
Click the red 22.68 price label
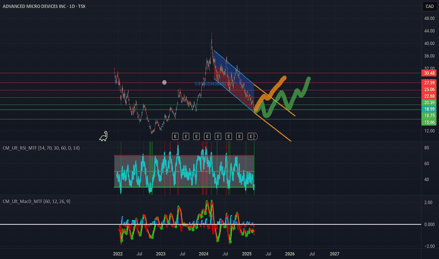pos(429,96)
